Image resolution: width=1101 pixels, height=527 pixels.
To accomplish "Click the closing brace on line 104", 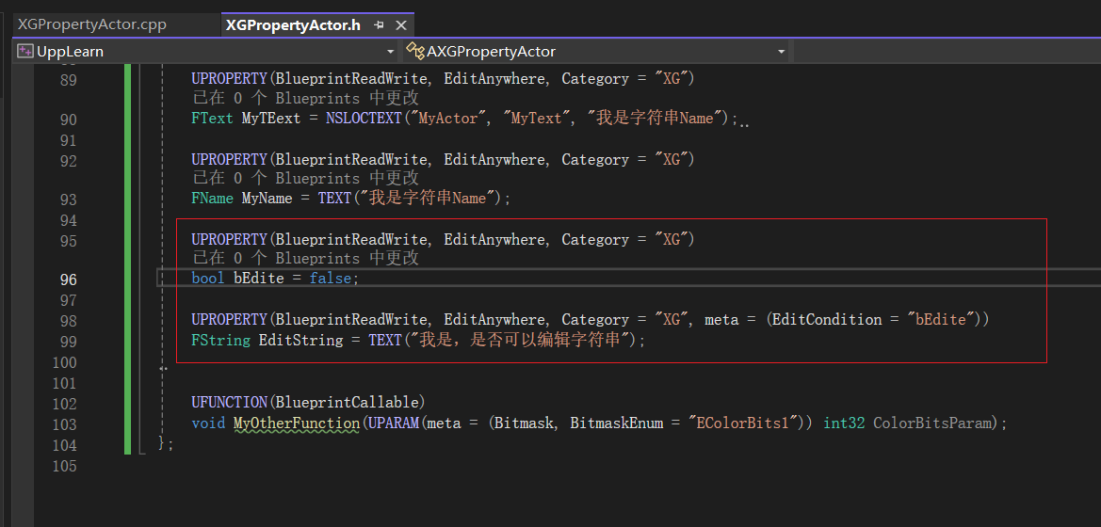I will 162,443.
